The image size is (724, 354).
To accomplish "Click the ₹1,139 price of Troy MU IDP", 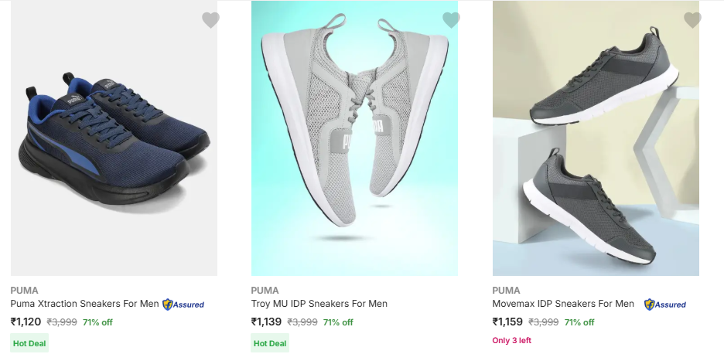I will click(267, 322).
